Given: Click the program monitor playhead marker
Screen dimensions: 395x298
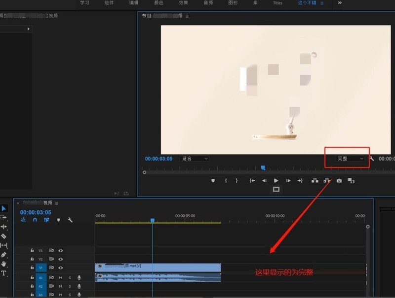Looking at the screenshot, I should point(263,168).
